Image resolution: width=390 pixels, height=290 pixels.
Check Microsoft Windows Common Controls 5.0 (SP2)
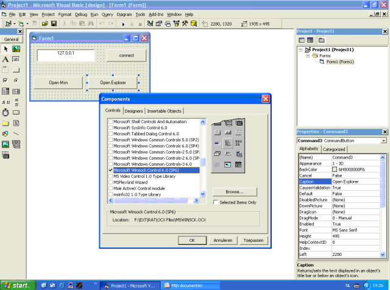111,140
